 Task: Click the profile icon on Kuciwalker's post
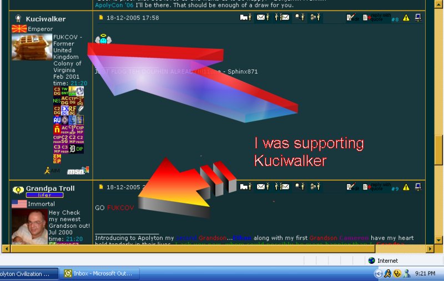[x=245, y=18]
